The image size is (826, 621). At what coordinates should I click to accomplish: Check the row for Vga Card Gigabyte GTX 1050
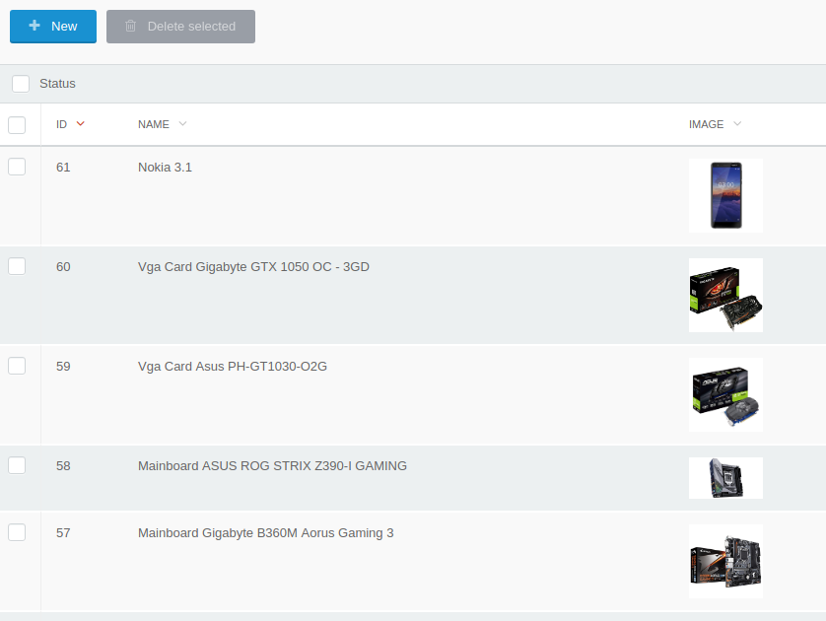click(x=17, y=266)
